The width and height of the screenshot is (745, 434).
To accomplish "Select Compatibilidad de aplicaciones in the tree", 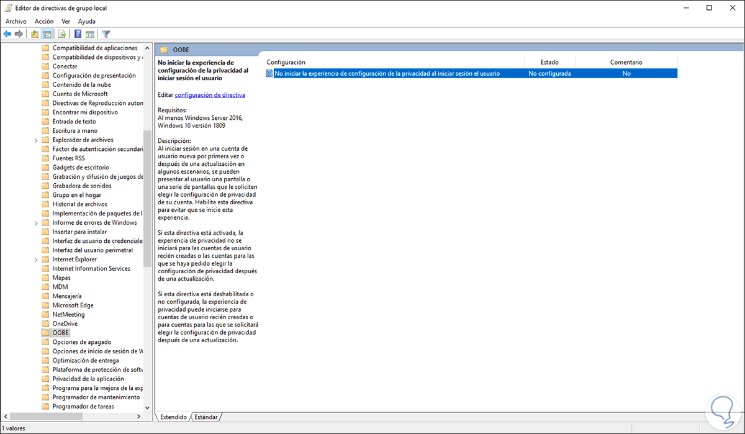I will click(x=95, y=48).
